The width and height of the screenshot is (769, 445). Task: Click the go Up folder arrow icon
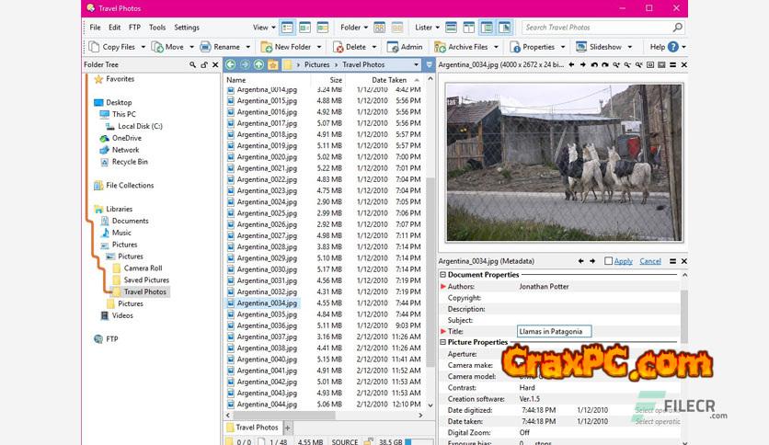point(259,65)
